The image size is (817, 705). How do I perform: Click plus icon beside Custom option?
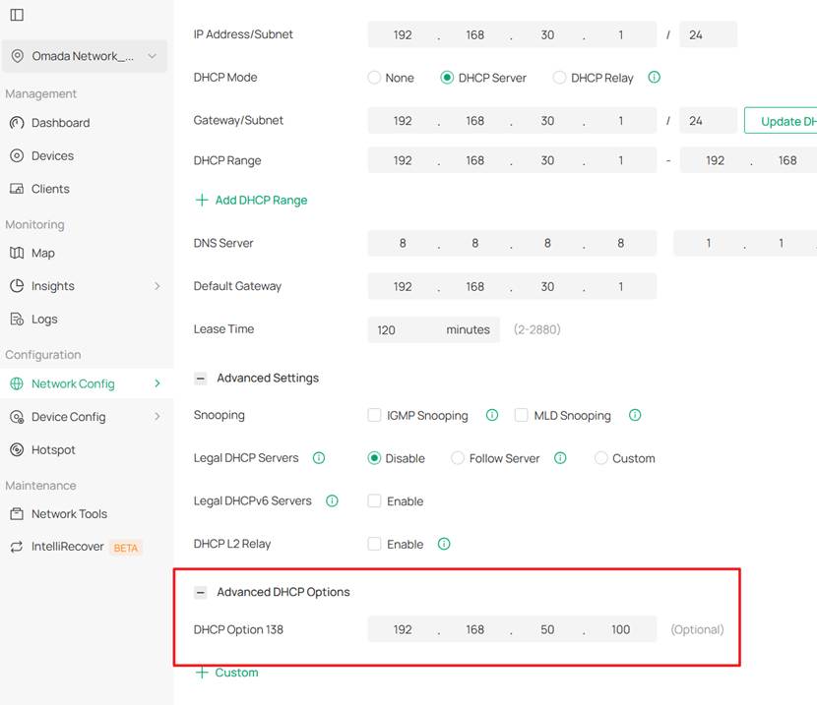(202, 673)
